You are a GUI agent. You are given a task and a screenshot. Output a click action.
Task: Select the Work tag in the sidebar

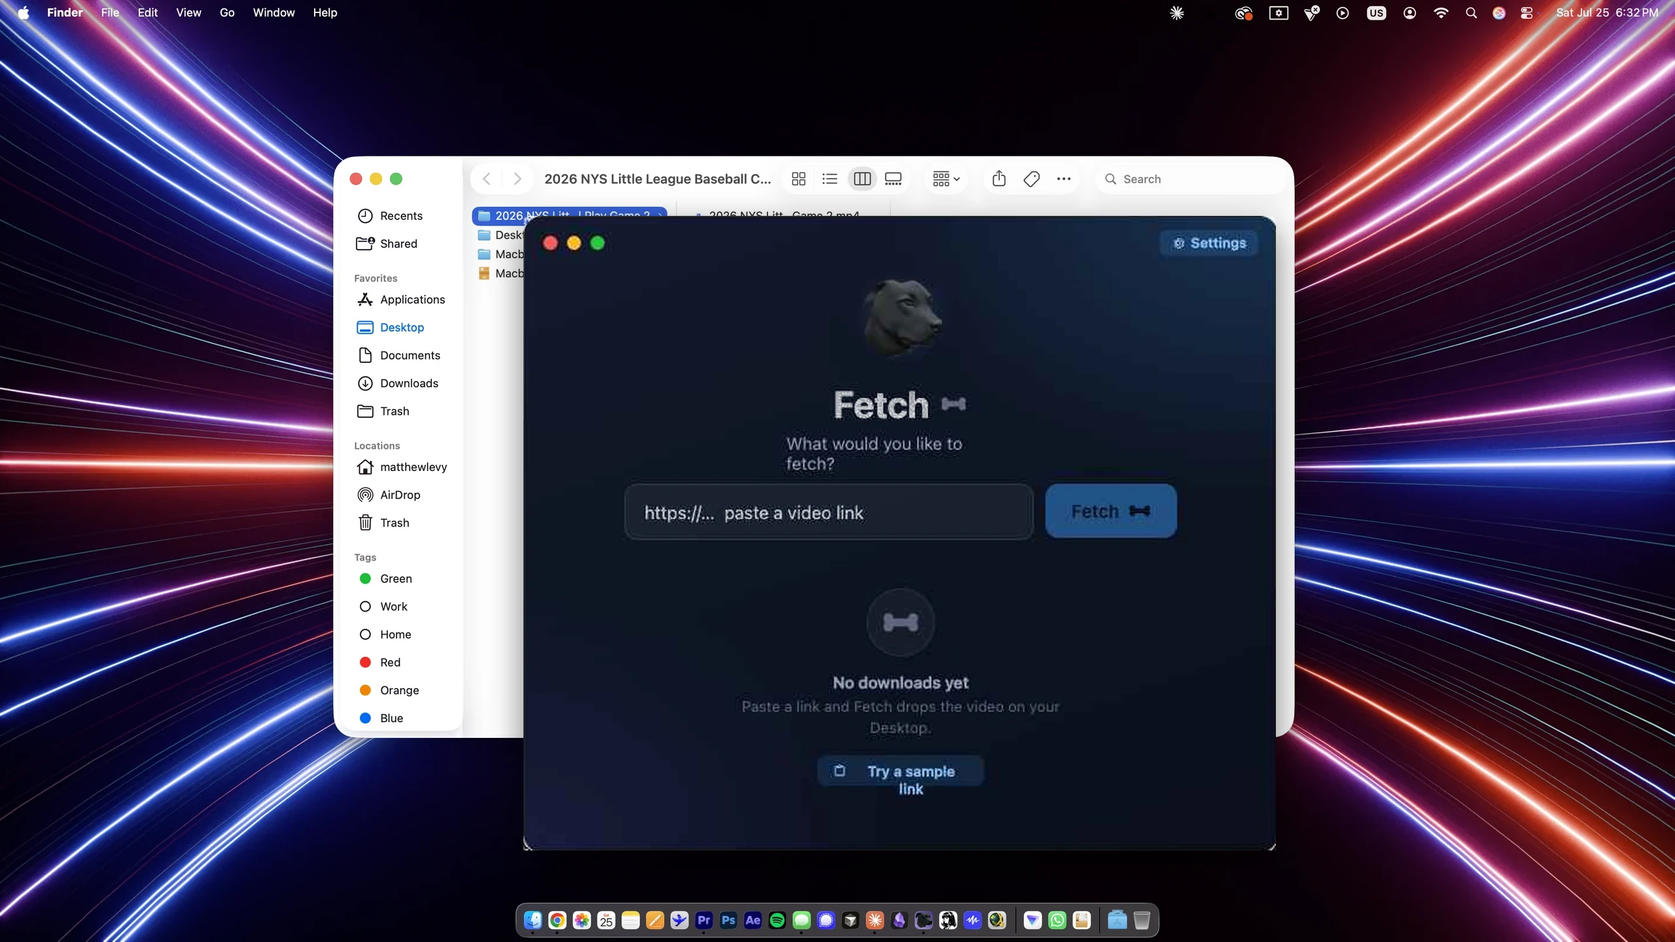point(393,606)
